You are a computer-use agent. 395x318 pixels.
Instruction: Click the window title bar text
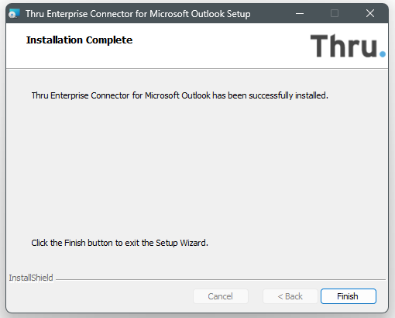138,14
